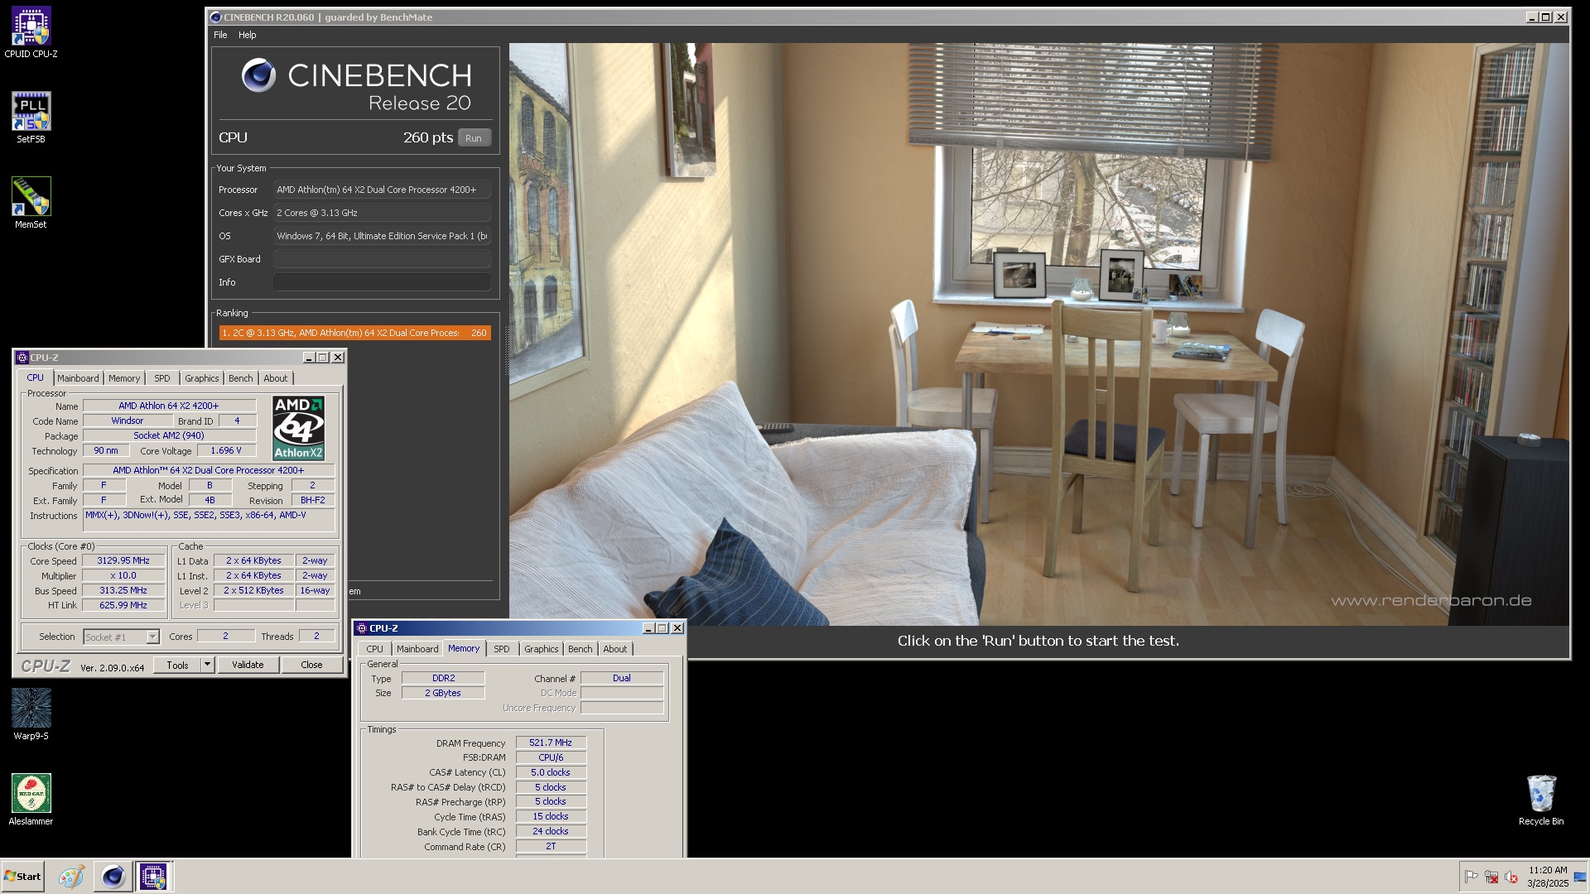The height and width of the screenshot is (894, 1590).
Task: Open the SPD tab in CPU-Z CPU window
Action: click(x=162, y=378)
